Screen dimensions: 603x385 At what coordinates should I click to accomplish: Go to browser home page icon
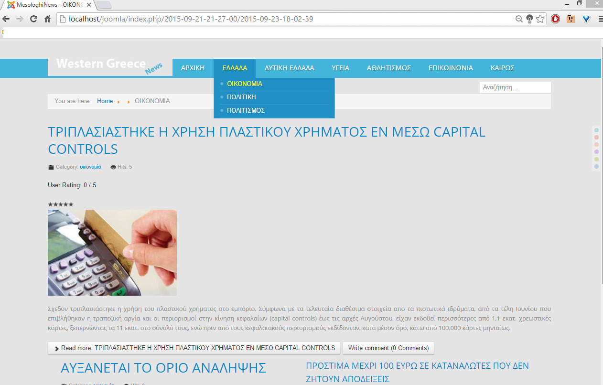coord(47,19)
